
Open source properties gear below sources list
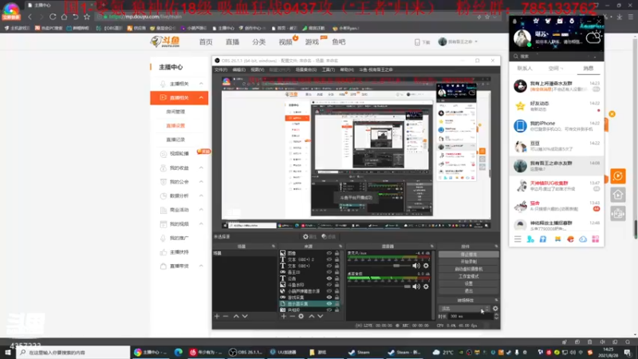pyautogui.click(x=301, y=316)
